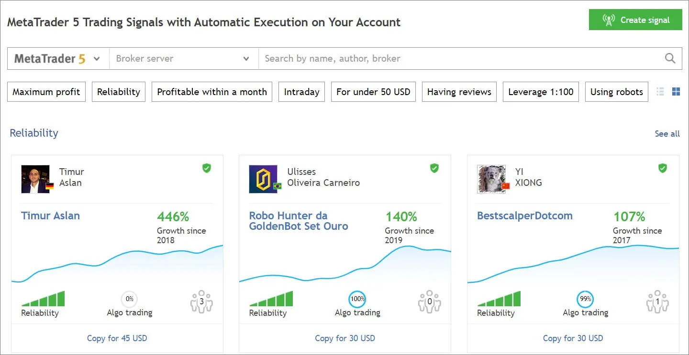Click the green Create signal button

tap(635, 20)
